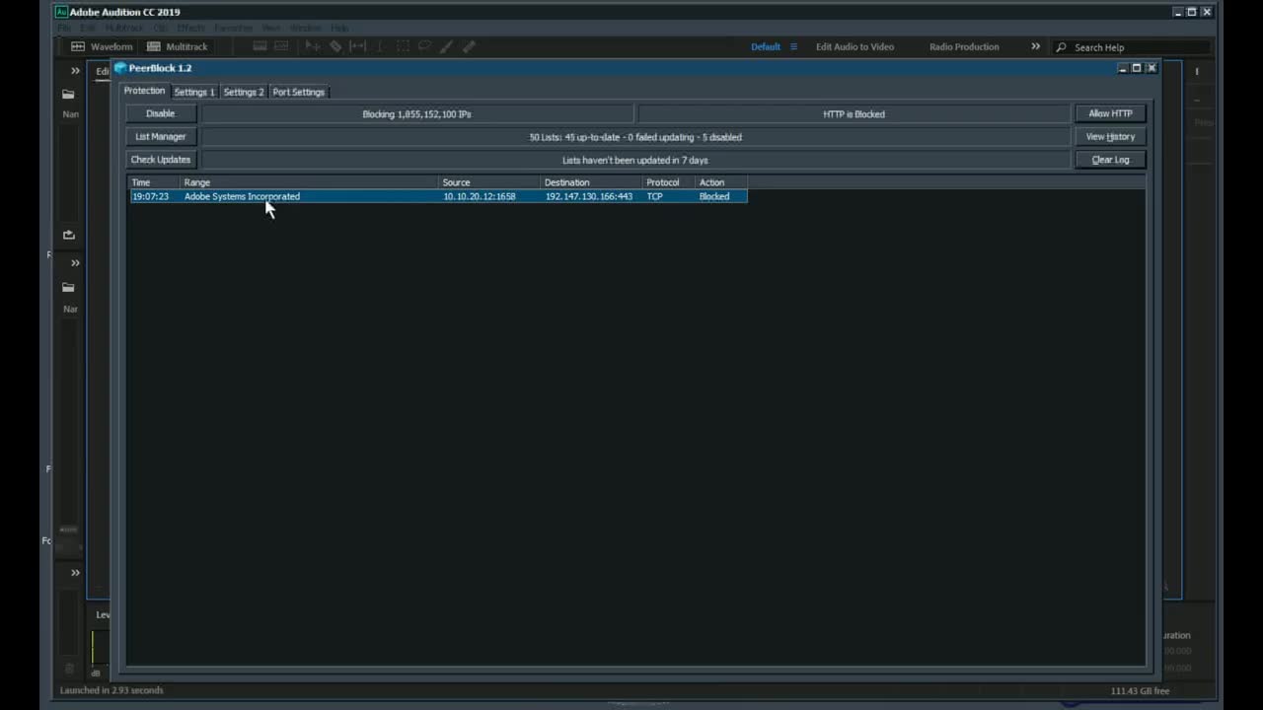Image resolution: width=1263 pixels, height=710 pixels.
Task: Select the Slip tool in Audition toolbar
Action: 358,46
